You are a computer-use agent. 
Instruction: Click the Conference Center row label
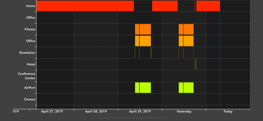(26, 76)
